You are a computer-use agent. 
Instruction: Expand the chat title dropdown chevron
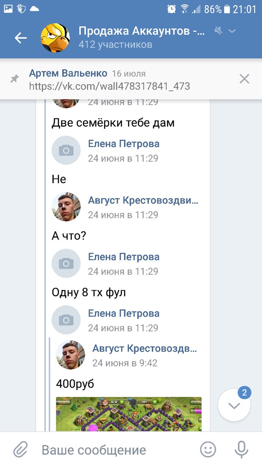[x=232, y=31]
